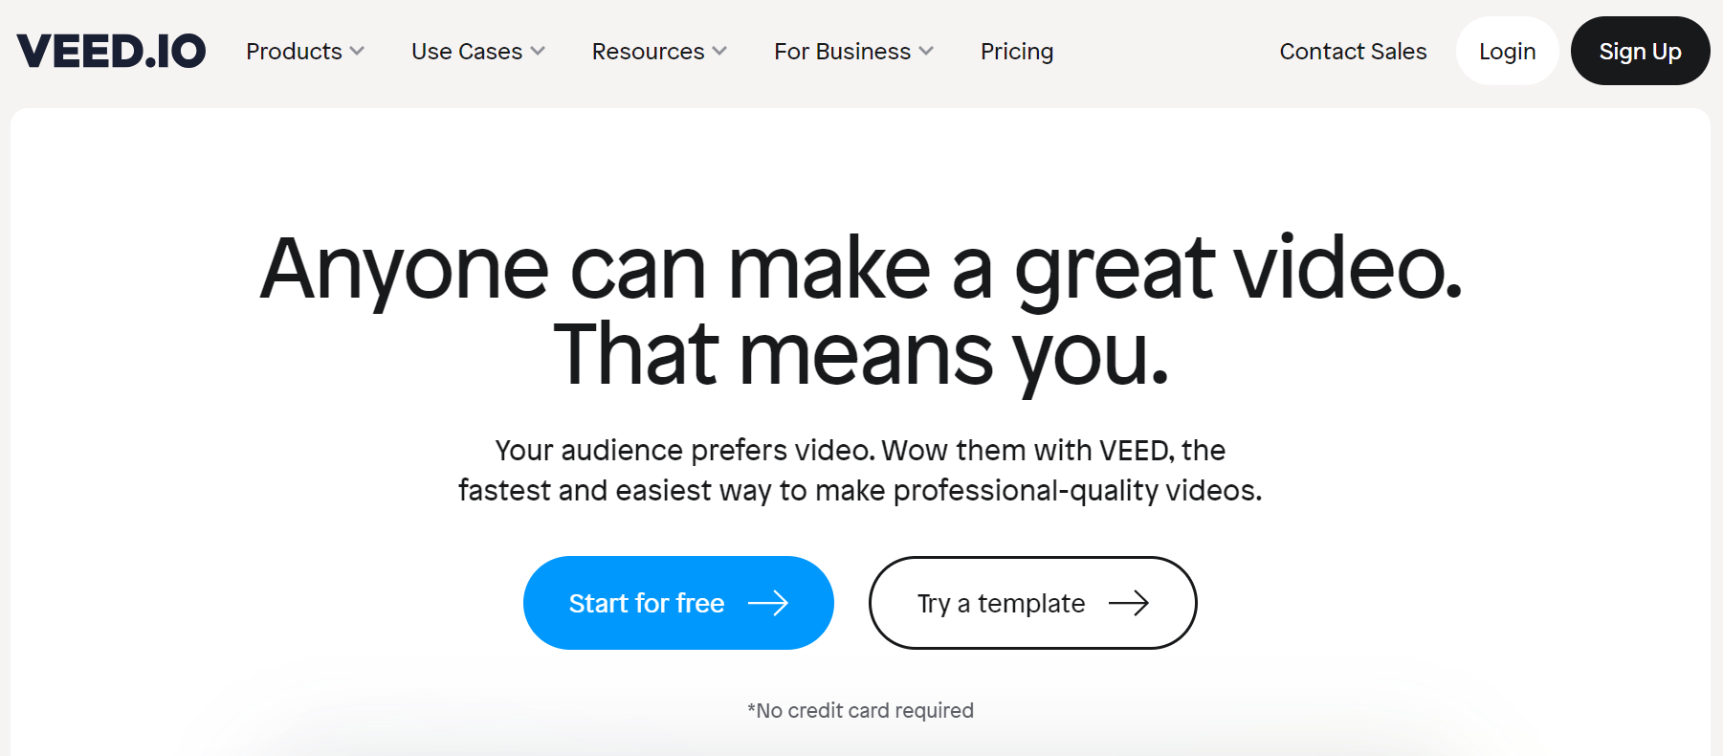This screenshot has width=1723, height=756.
Task: Expand the chevron next to For Business
Action: click(926, 51)
